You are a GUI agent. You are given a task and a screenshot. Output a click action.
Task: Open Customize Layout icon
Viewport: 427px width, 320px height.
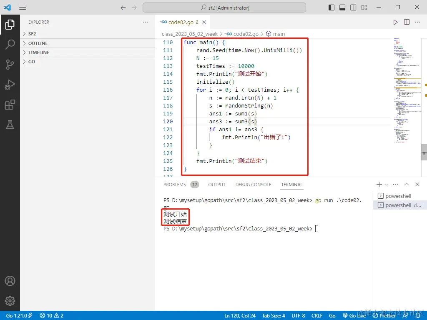pyautogui.click(x=364, y=7)
